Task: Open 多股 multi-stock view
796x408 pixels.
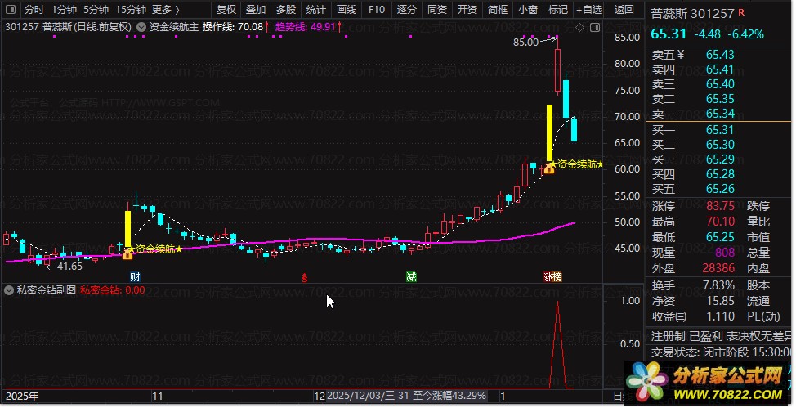Action: [x=286, y=10]
